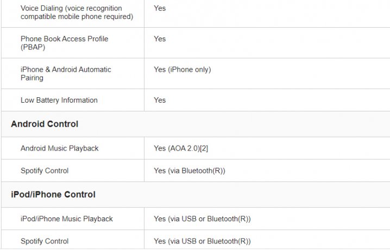Viewport: 390px width, 250px height.
Task: Select the Yes value for Phone Book Access
Action: [160, 39]
